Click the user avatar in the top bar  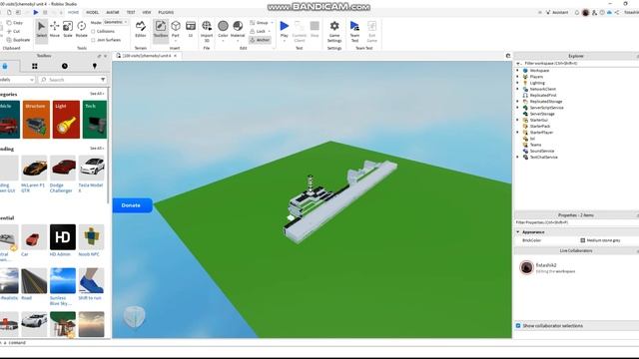(x=586, y=13)
